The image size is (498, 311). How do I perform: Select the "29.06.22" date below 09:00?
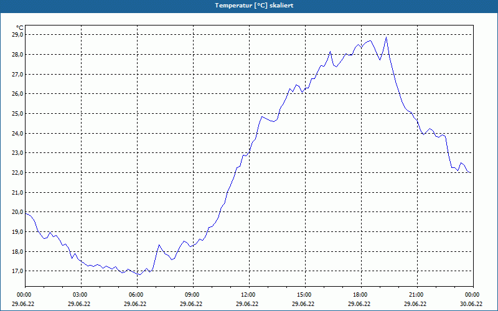[191, 304]
